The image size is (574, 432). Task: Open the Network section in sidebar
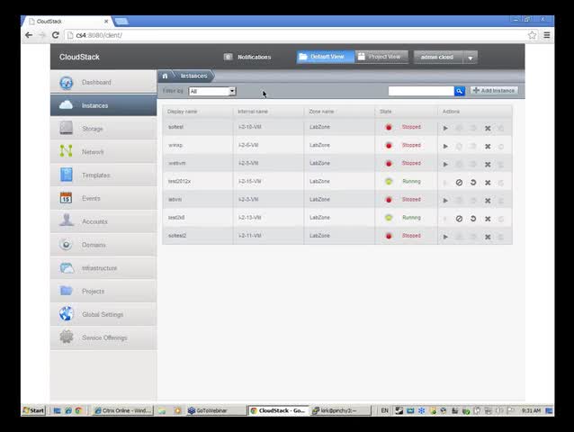click(103, 151)
